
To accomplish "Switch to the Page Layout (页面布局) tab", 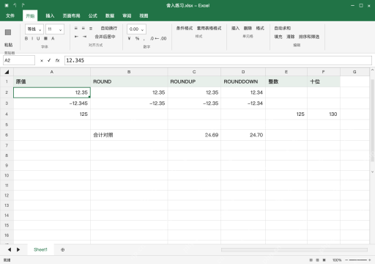I will point(71,15).
